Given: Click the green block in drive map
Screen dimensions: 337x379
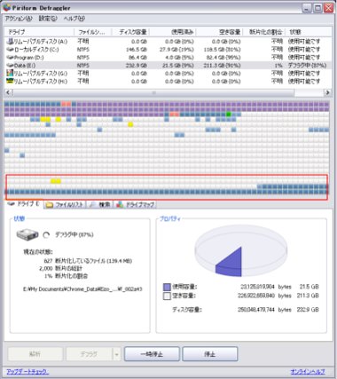Looking at the screenshot, I should pyautogui.click(x=229, y=114).
